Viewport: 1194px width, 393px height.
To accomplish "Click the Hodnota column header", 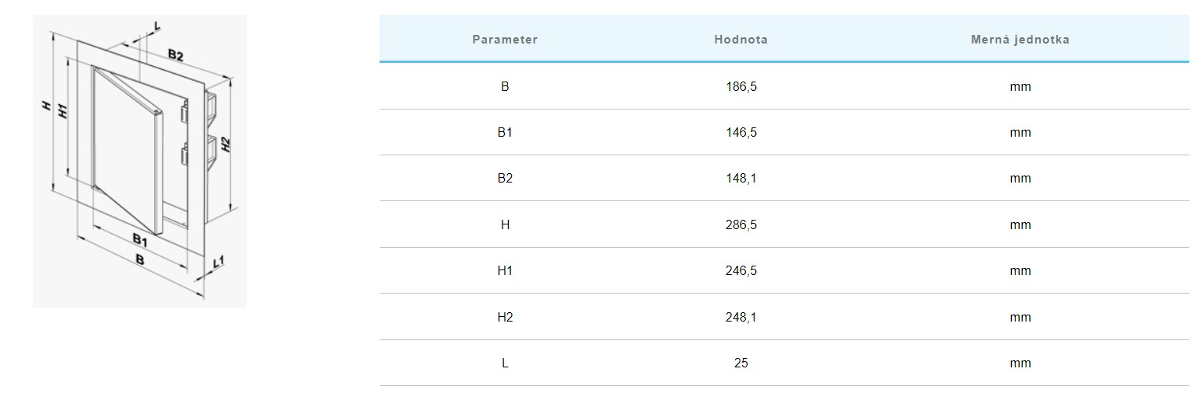I will pos(741,40).
